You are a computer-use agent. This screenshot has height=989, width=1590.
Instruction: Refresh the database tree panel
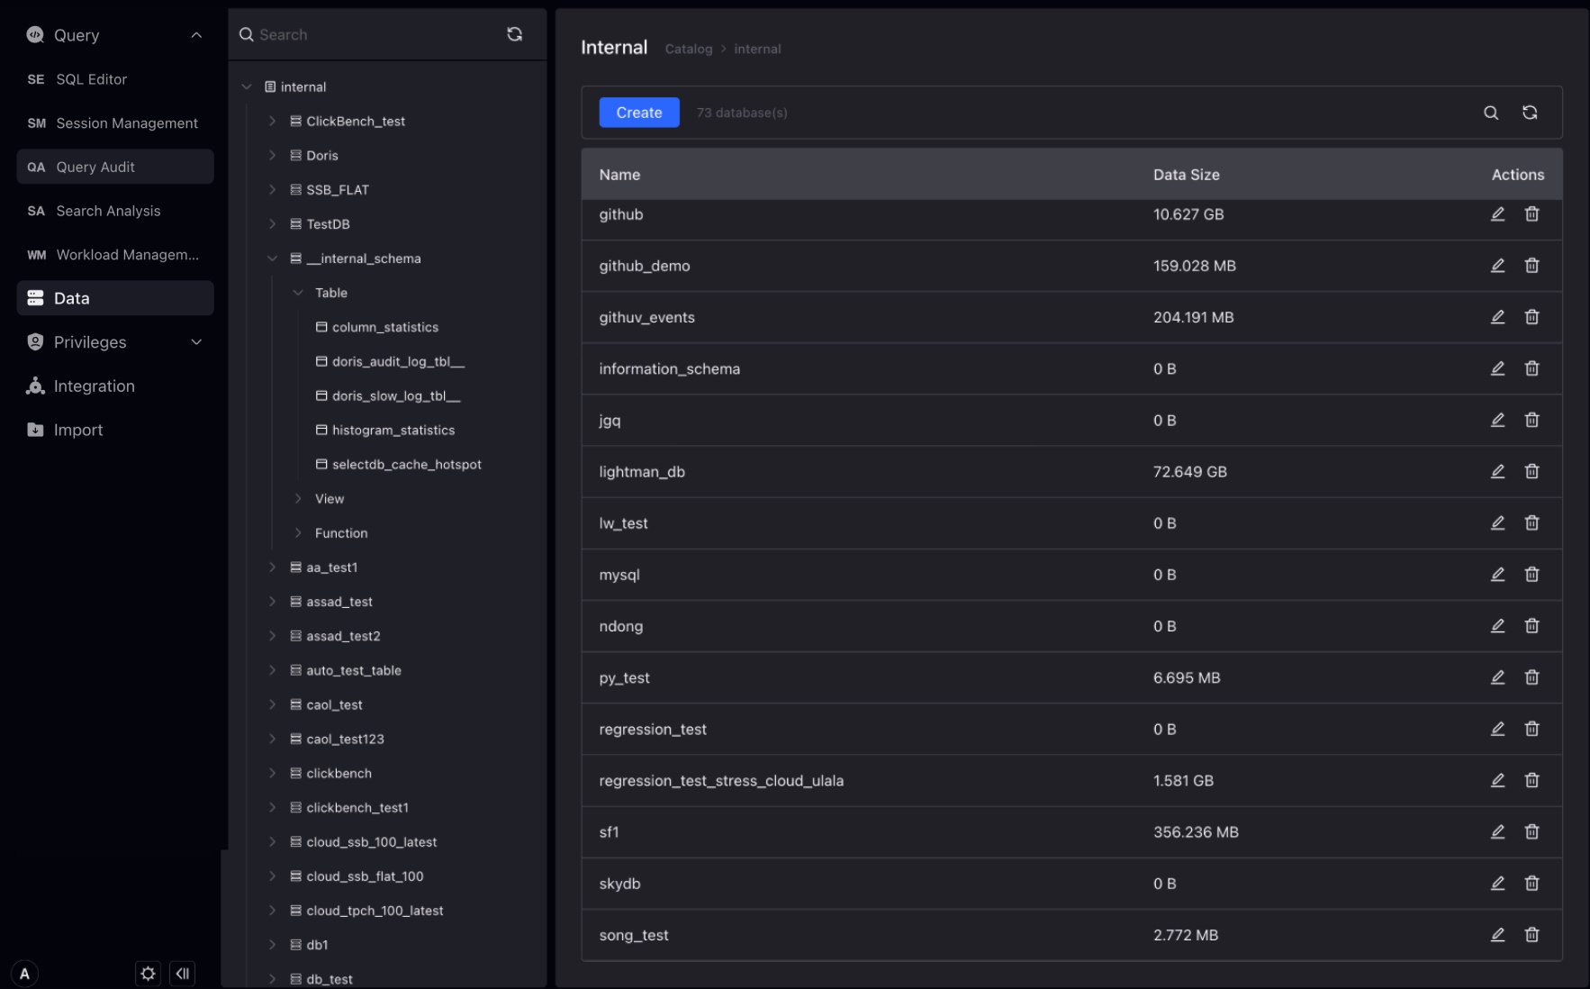514,33
